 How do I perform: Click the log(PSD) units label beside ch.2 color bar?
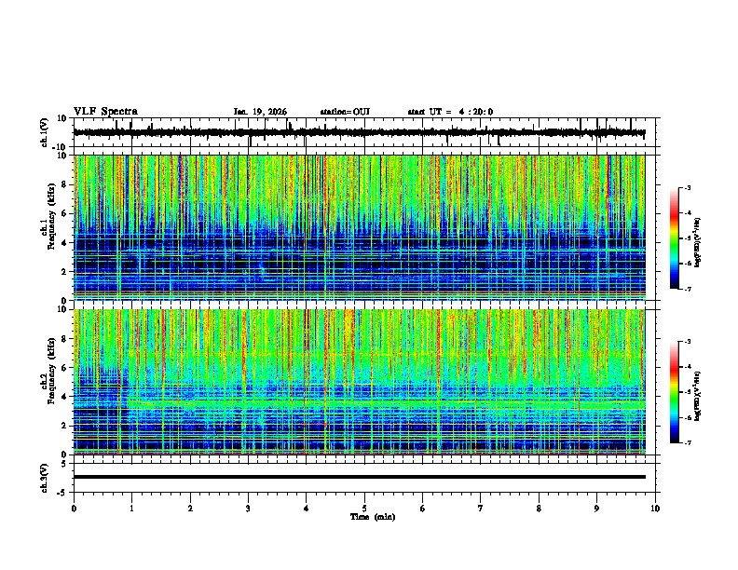(697, 396)
